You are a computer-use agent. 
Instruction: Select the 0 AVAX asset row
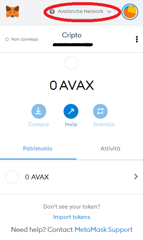[x=72, y=177]
